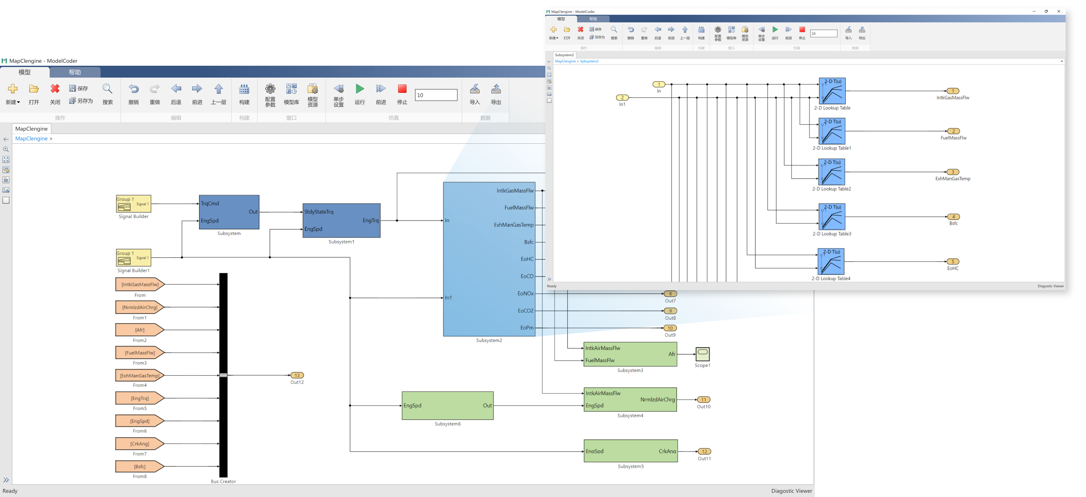This screenshot has height=497, width=1086.
Task: Click the zoom-in magnifier in main left sidebar
Action: (6, 149)
